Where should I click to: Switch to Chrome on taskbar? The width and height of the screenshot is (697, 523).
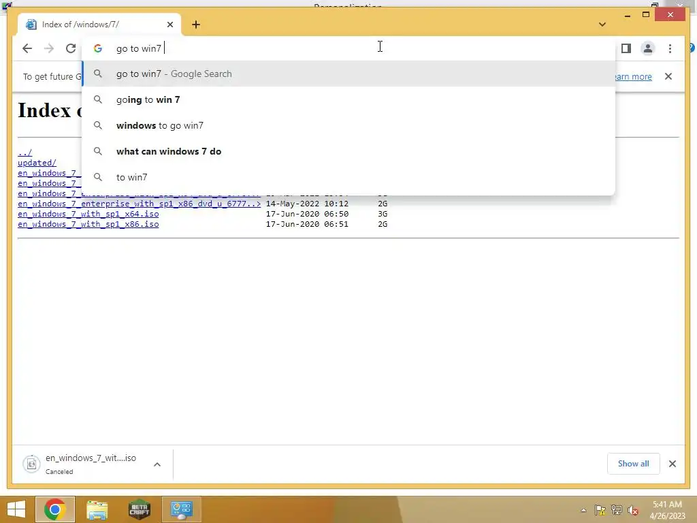(x=55, y=509)
